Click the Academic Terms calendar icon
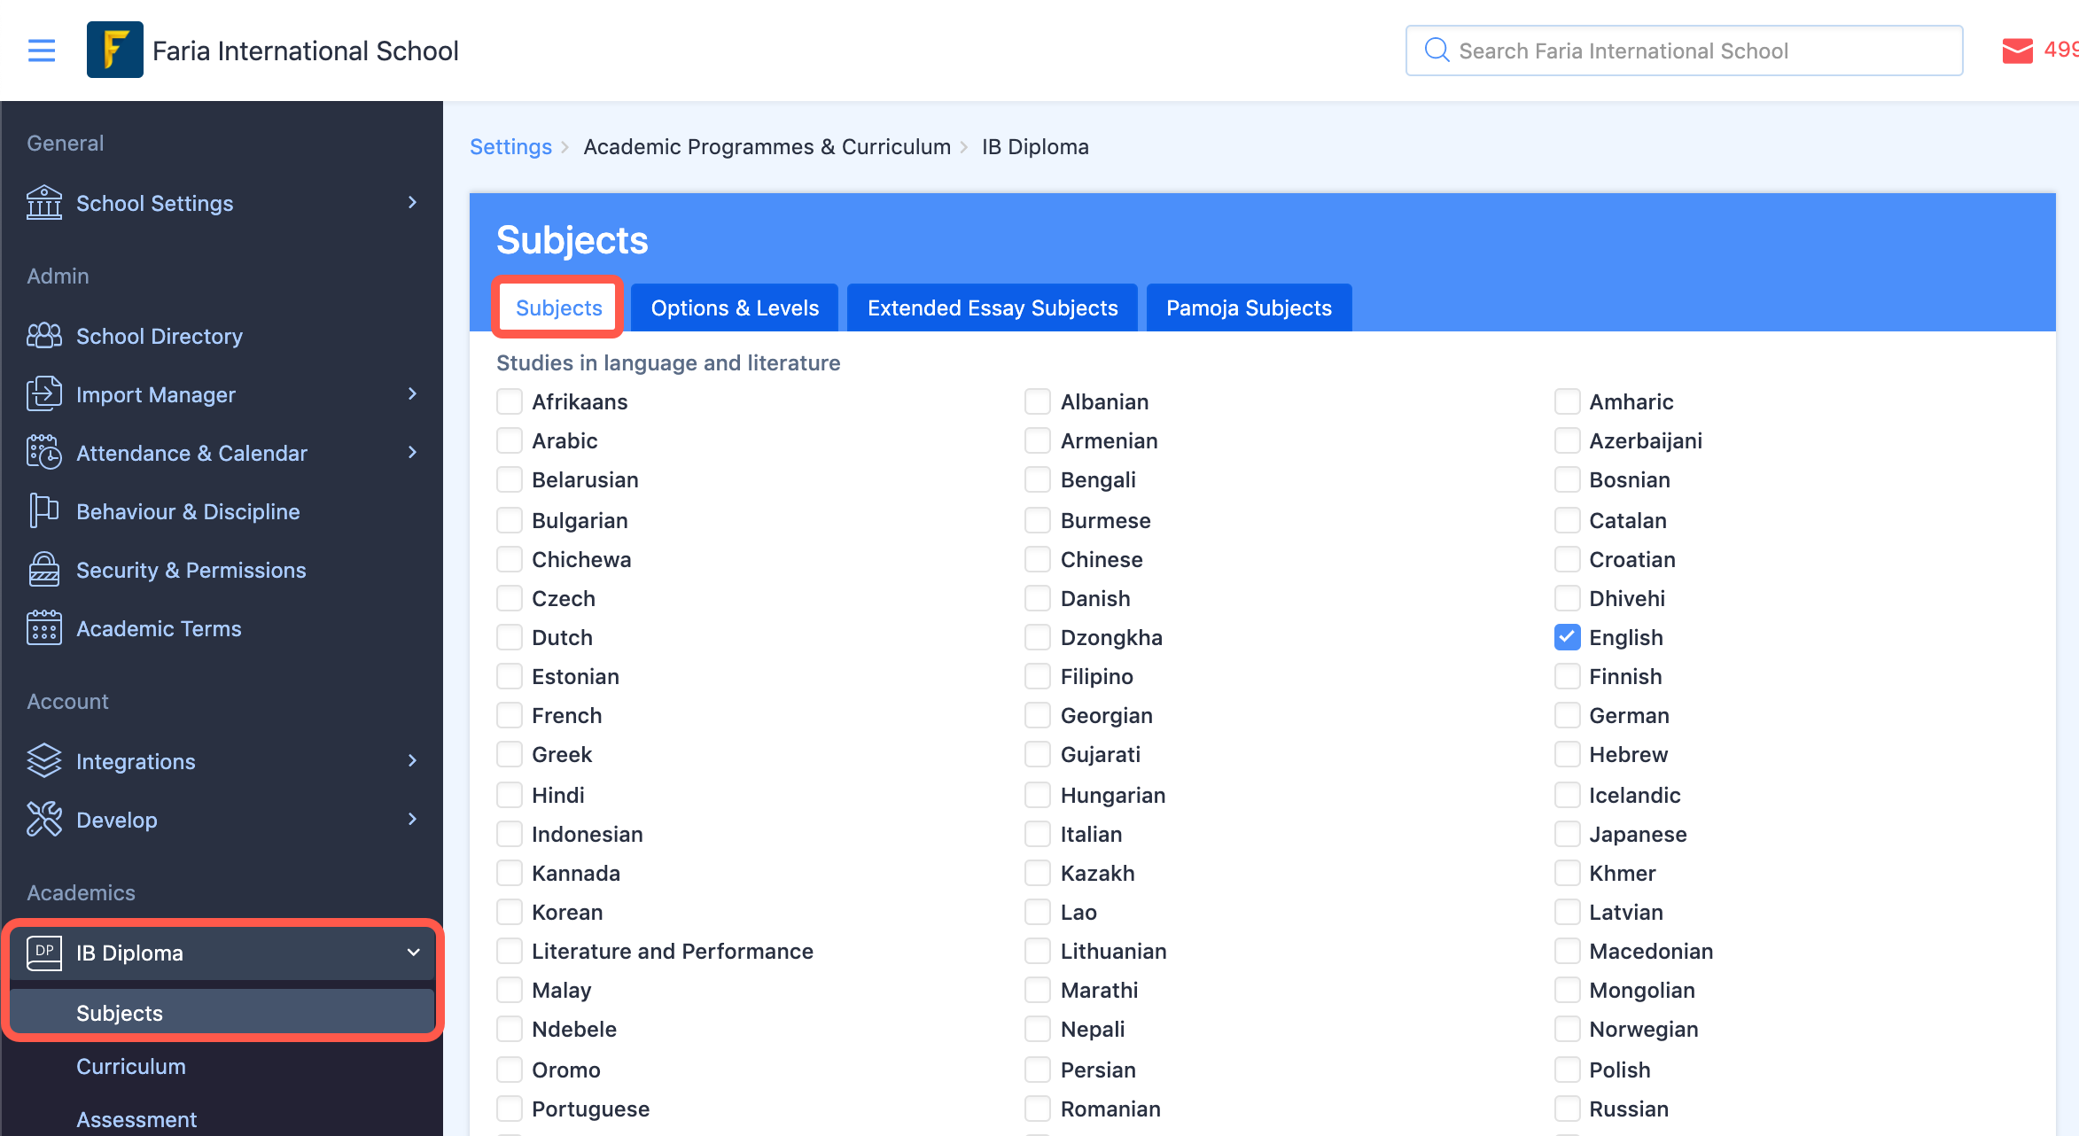 coord(44,628)
